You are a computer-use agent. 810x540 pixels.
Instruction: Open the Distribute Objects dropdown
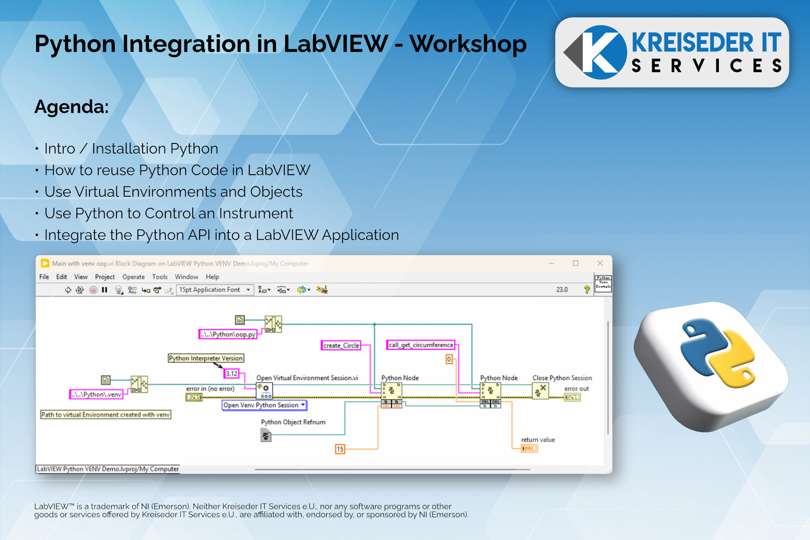(283, 290)
